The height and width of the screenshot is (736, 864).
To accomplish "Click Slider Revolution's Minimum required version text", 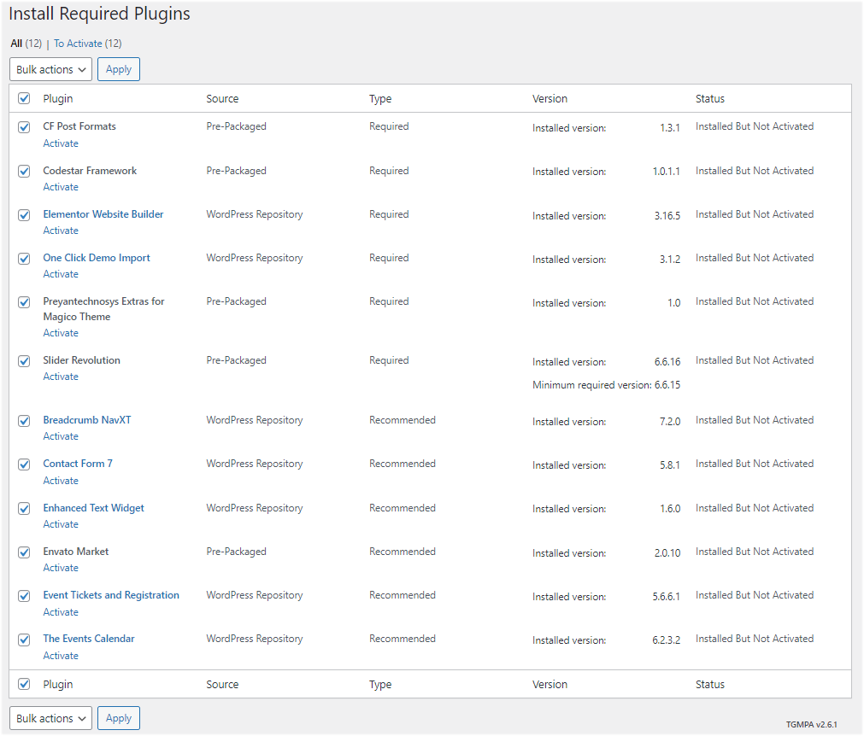I will [x=606, y=385].
